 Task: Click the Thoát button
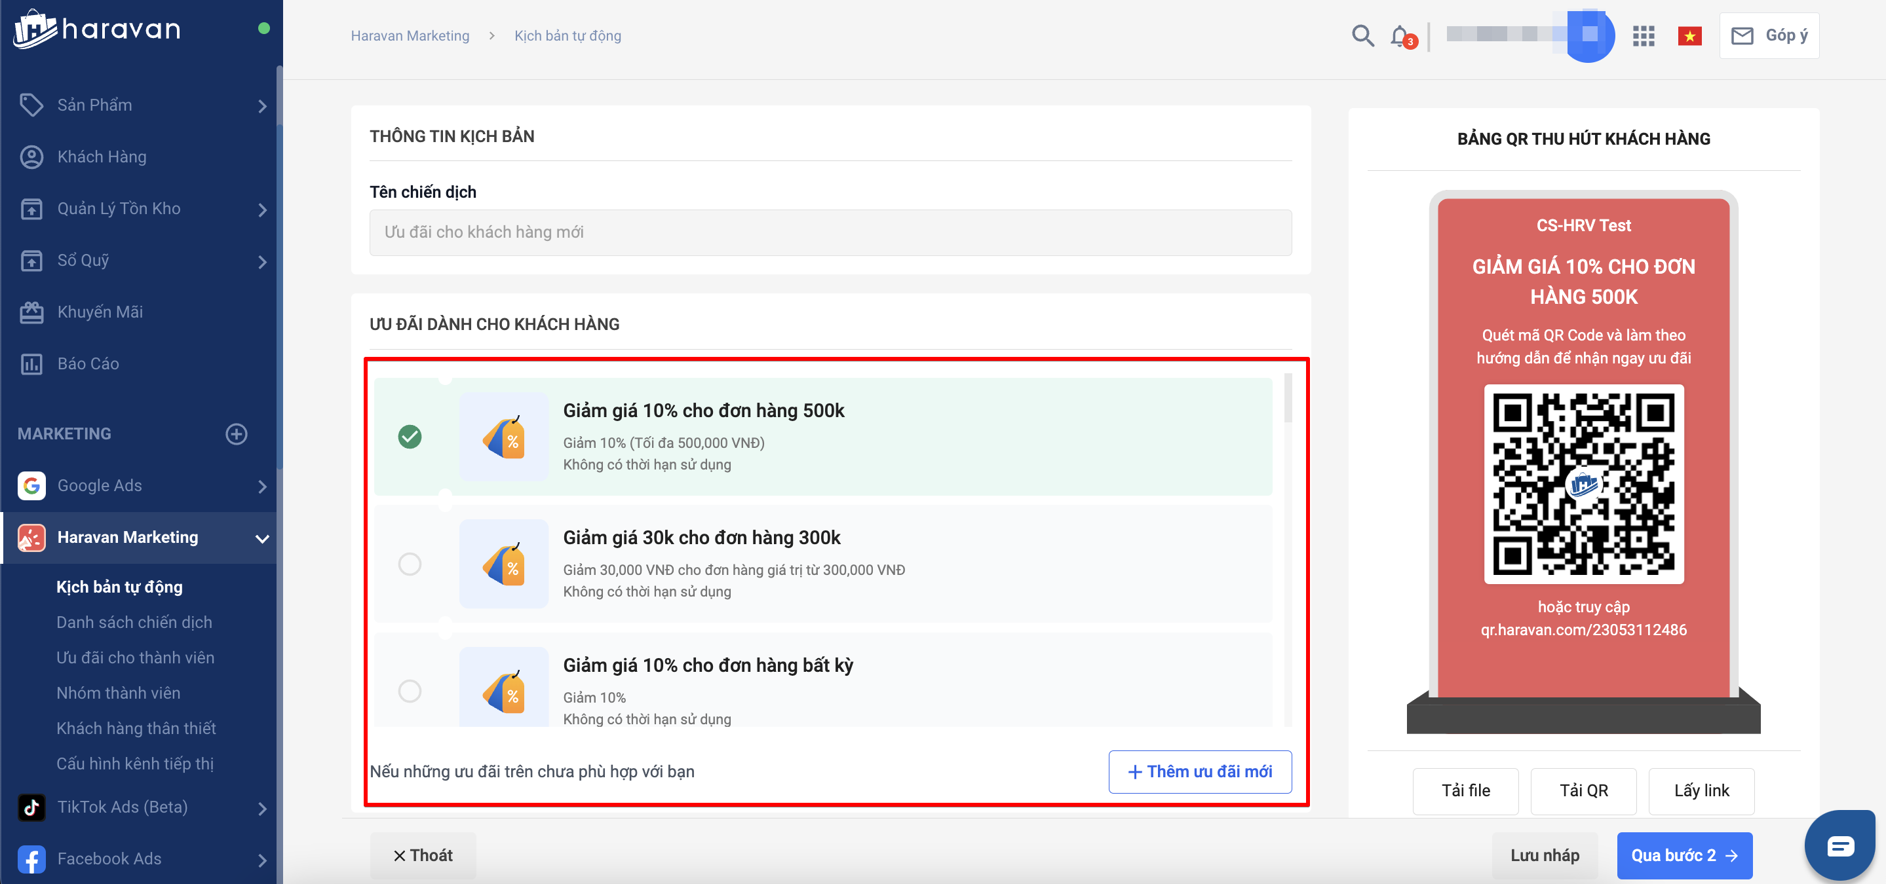pos(423,855)
